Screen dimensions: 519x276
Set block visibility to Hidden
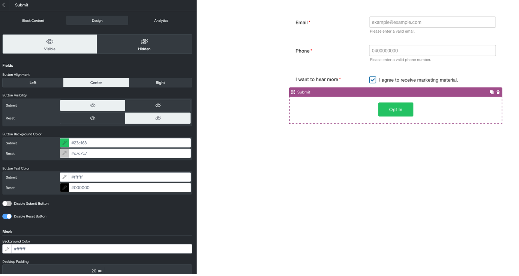click(144, 44)
